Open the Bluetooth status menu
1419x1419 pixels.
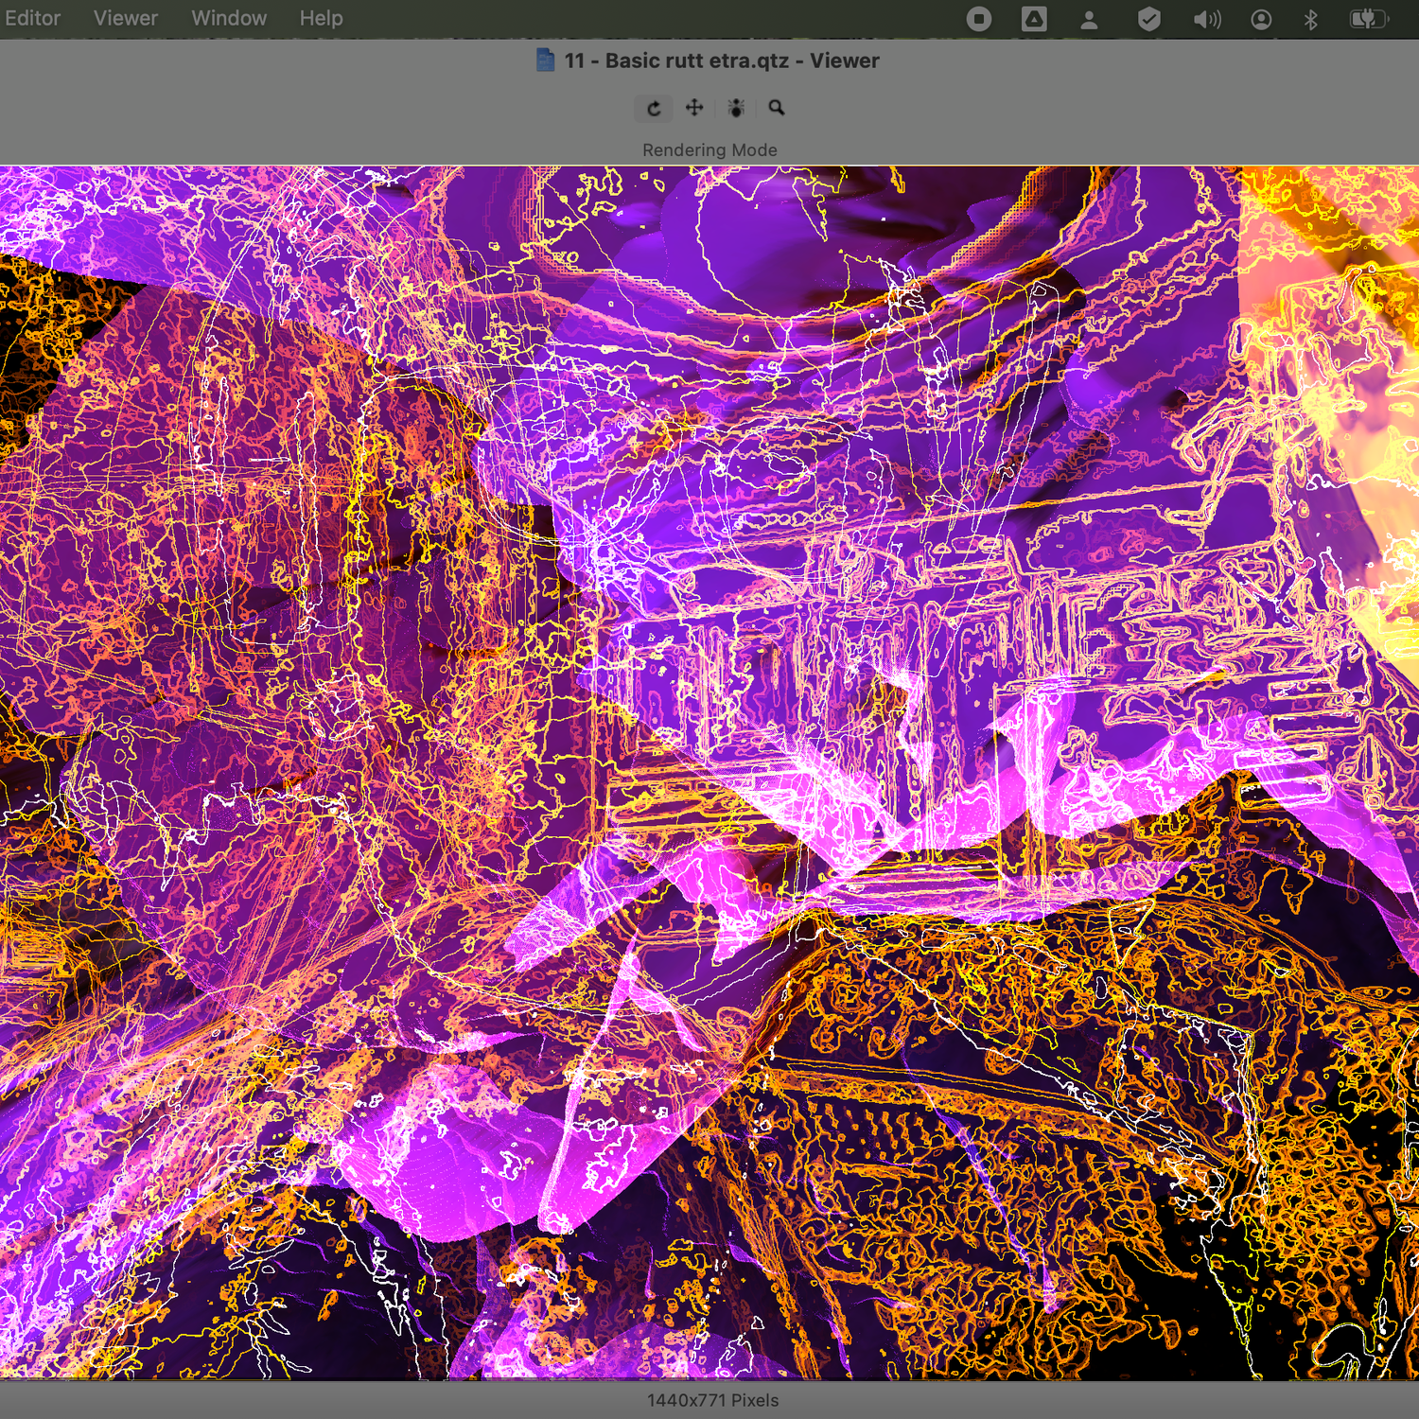click(1311, 19)
